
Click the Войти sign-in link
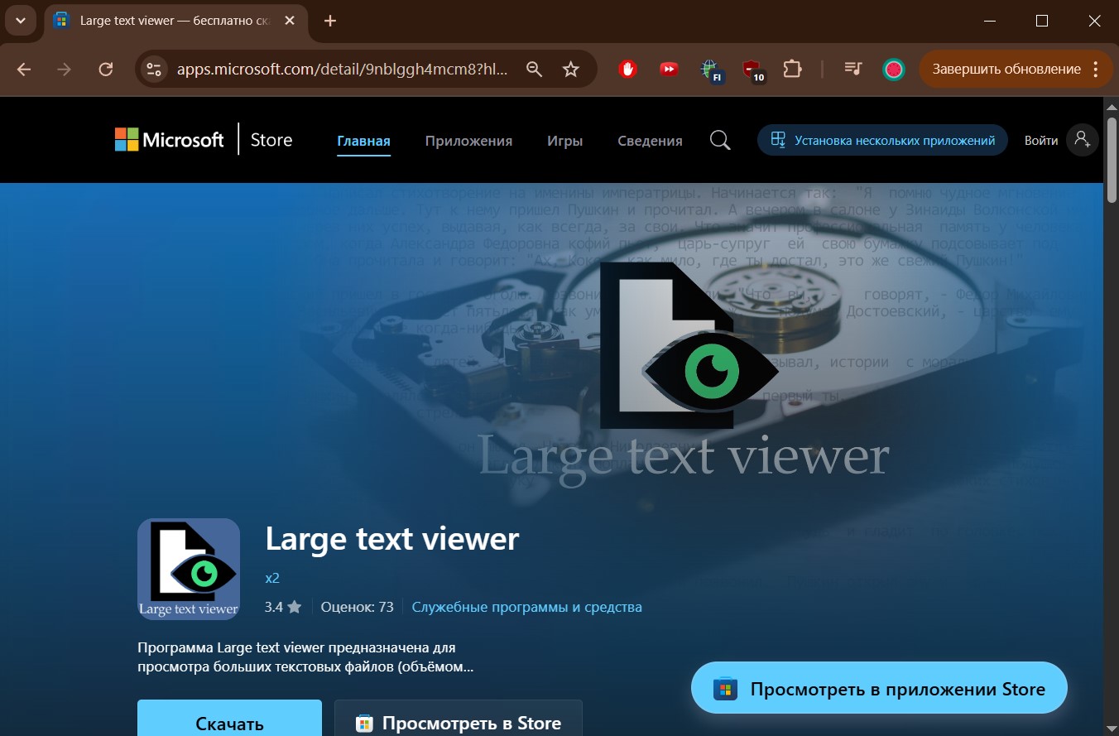pyautogui.click(x=1041, y=141)
